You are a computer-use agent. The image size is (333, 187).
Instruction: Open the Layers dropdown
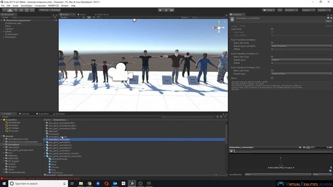(x=309, y=10)
